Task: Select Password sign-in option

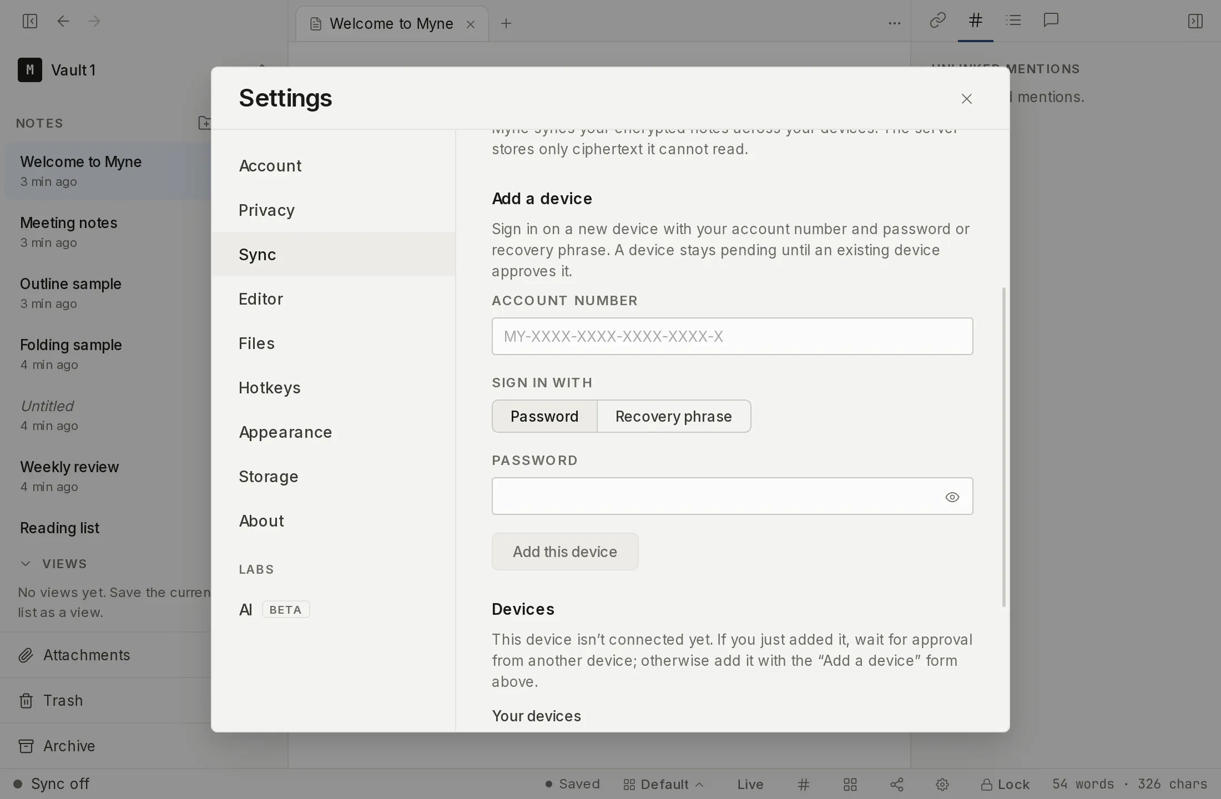Action: pos(544,416)
